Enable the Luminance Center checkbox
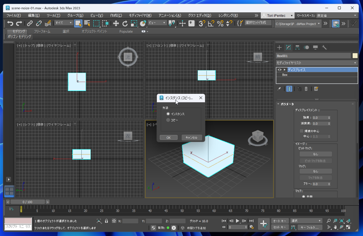The width and height of the screenshot is (363, 236). (x=301, y=131)
